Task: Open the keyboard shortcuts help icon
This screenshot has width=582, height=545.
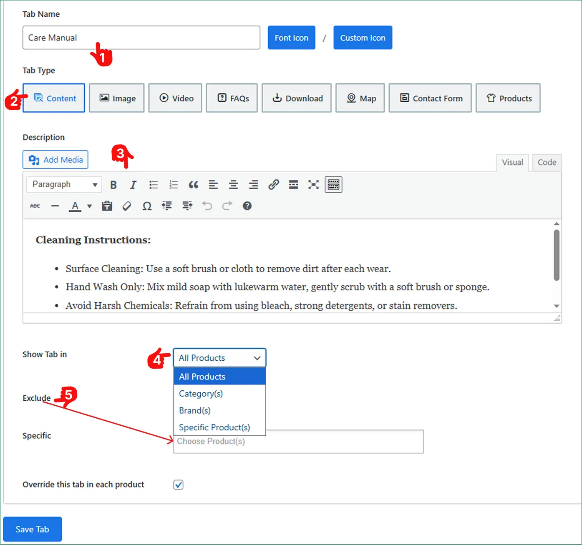Action: click(x=247, y=206)
